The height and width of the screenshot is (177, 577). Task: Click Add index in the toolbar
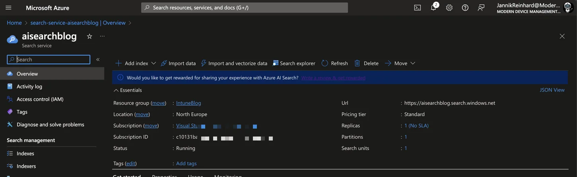pos(136,63)
